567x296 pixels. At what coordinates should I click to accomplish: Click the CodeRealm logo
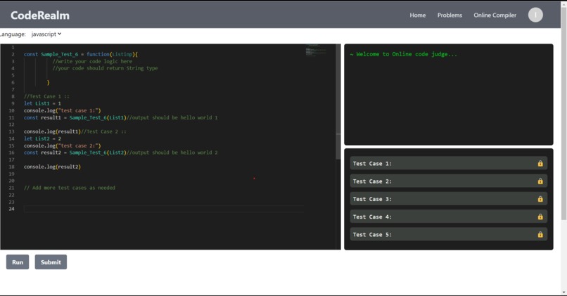(40, 15)
